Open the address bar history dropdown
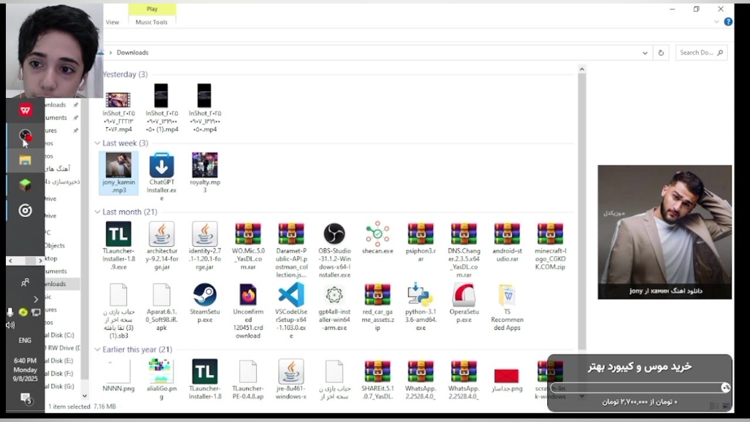This screenshot has width=750, height=422. [645, 53]
